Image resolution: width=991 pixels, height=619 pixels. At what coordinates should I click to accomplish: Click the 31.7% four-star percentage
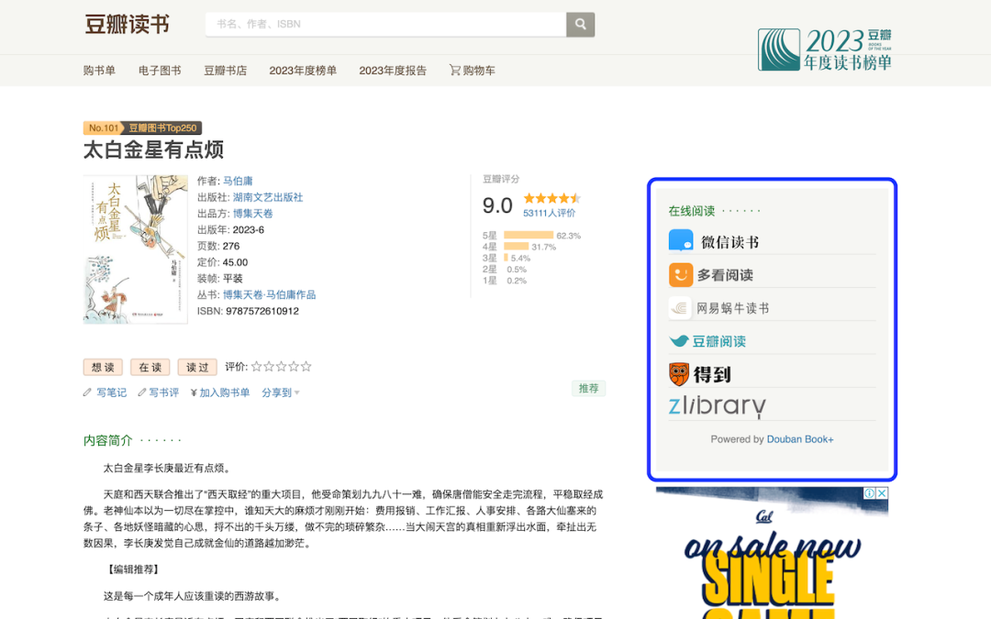544,247
